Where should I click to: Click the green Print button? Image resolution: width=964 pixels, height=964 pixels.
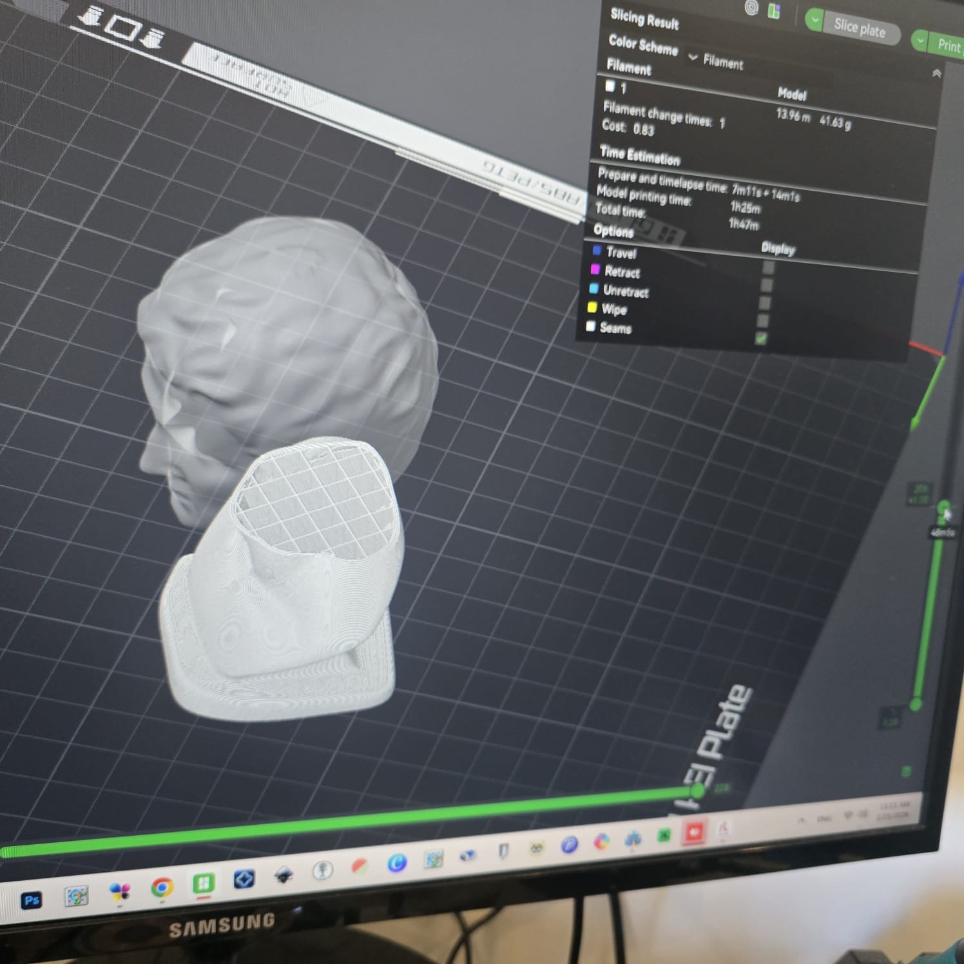(947, 44)
